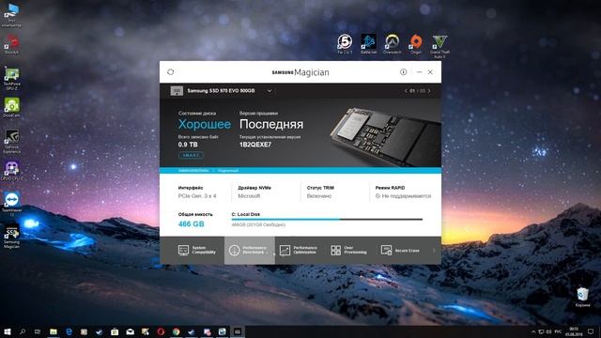Viewport: 601px width, 338px height.
Task: Click the firmware version 1B2QEXE7
Action: click(255, 145)
